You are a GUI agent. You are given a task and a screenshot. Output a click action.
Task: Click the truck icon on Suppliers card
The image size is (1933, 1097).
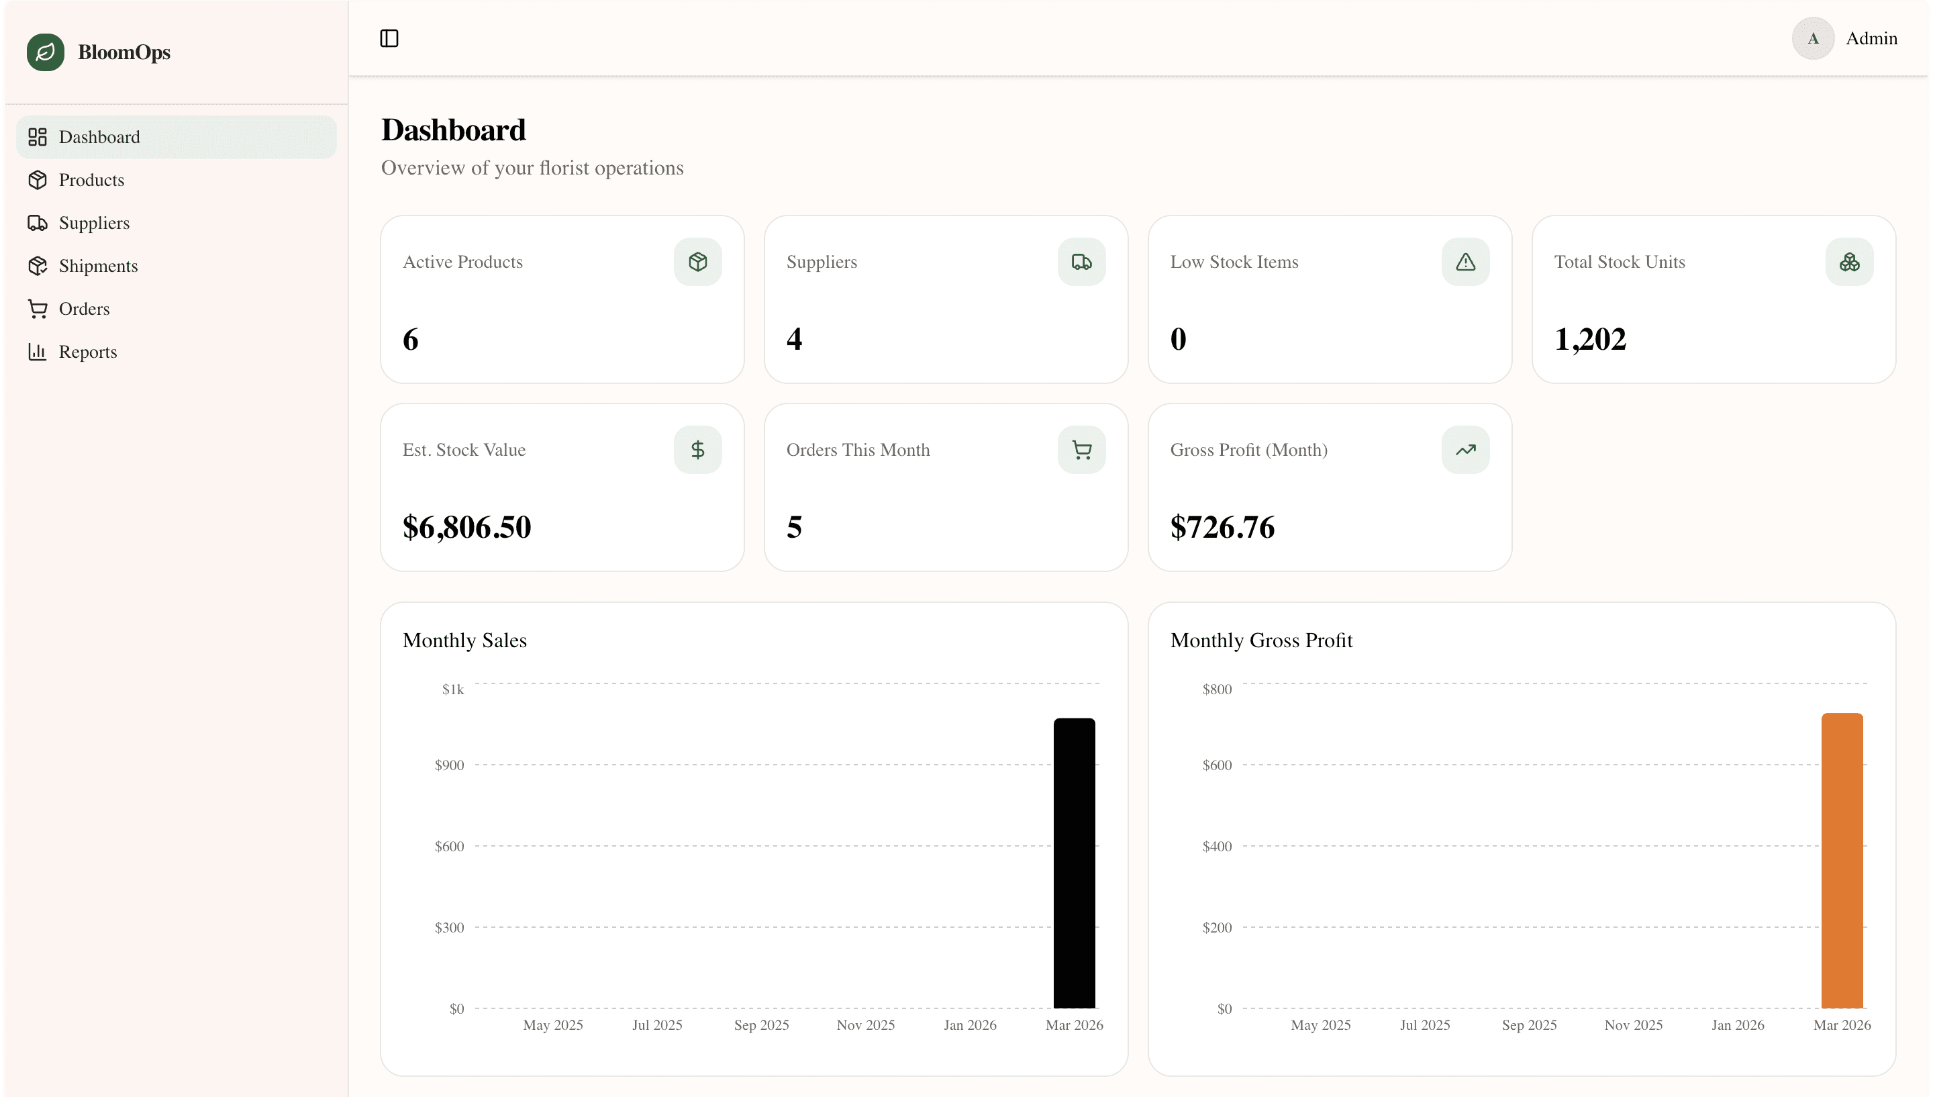[1081, 261]
